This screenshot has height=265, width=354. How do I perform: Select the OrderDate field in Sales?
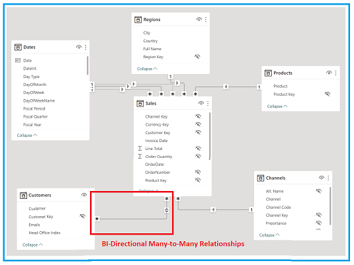click(154, 164)
